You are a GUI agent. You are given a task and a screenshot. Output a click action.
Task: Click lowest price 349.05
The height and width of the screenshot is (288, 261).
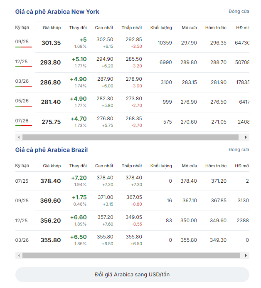pyautogui.click(x=134, y=217)
